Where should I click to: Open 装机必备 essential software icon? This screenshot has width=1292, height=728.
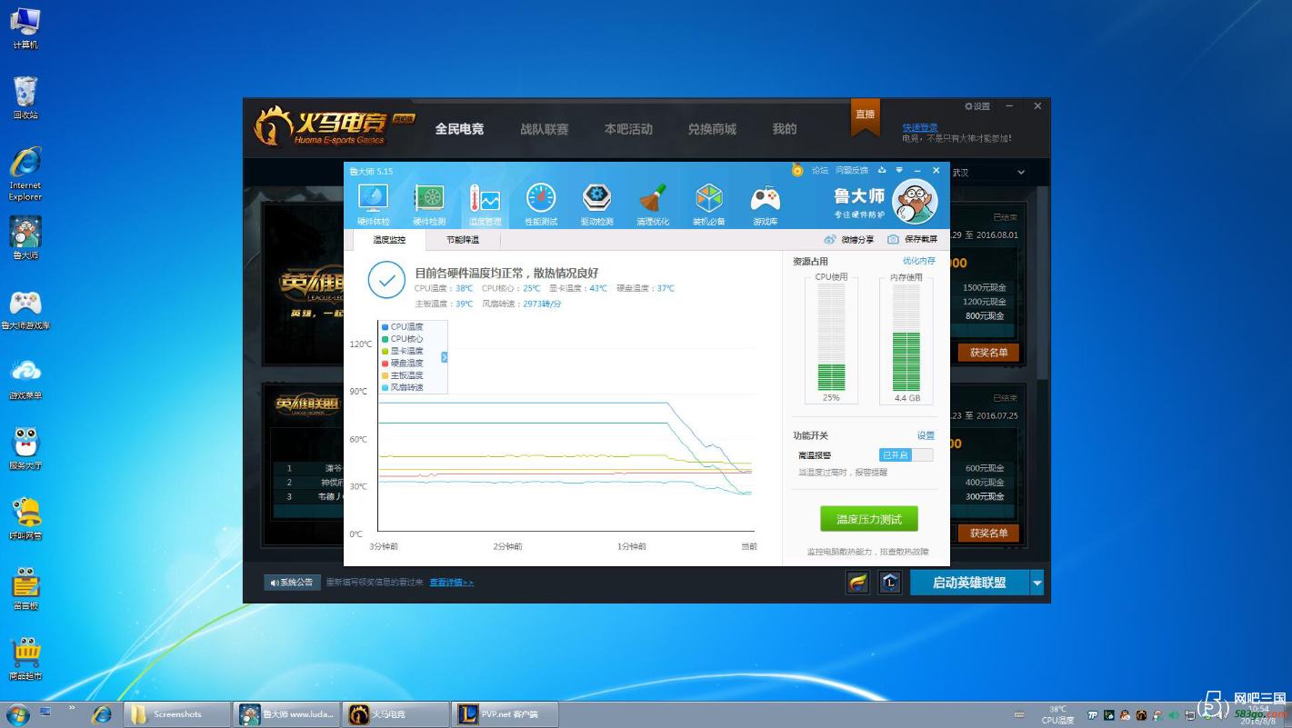pyautogui.click(x=708, y=203)
